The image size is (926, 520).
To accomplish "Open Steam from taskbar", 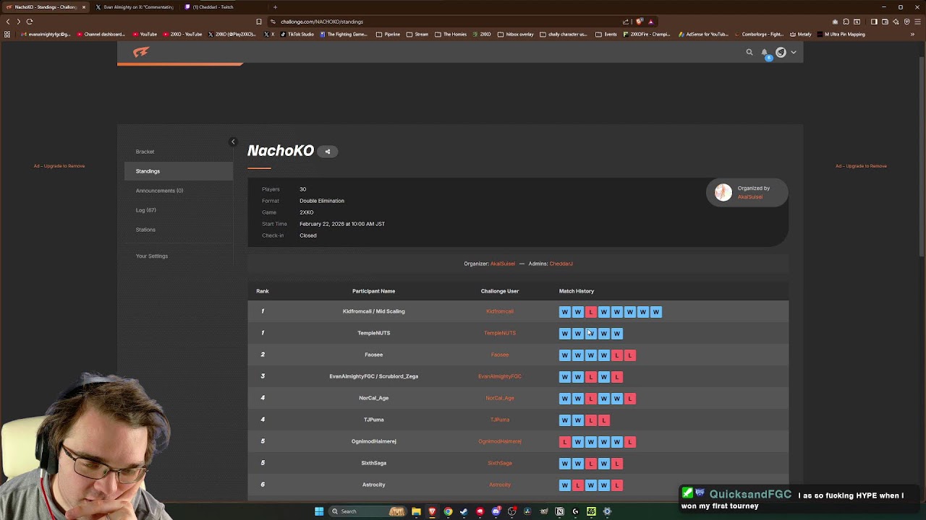I will tap(464, 511).
